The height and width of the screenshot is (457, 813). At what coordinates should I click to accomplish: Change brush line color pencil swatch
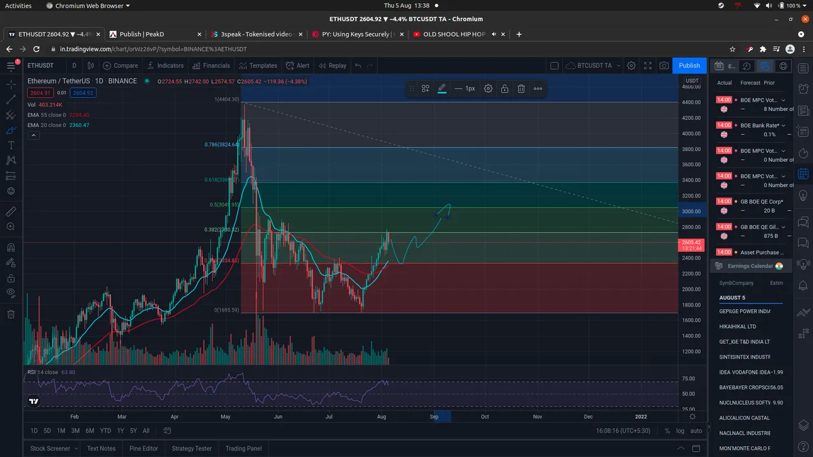[442, 89]
